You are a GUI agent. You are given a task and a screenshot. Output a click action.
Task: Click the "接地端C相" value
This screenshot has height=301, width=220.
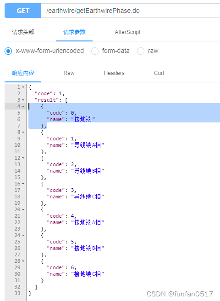coord(88,274)
